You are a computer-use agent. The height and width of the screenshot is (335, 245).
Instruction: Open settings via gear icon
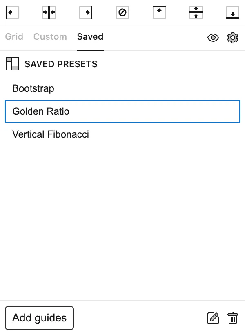tap(233, 38)
